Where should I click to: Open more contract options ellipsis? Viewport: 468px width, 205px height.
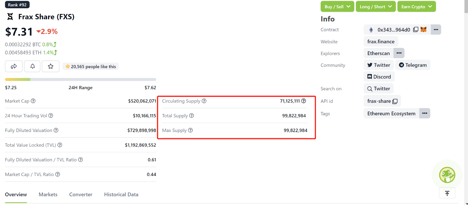tap(436, 29)
